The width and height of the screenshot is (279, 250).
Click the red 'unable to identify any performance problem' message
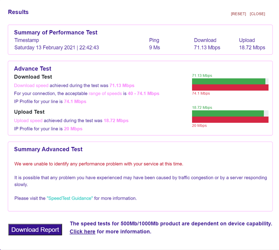pos(99,164)
